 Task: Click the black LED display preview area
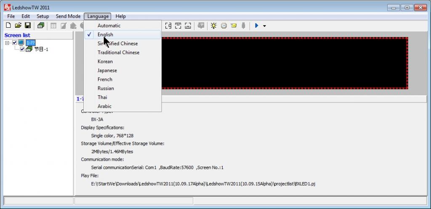[285, 63]
